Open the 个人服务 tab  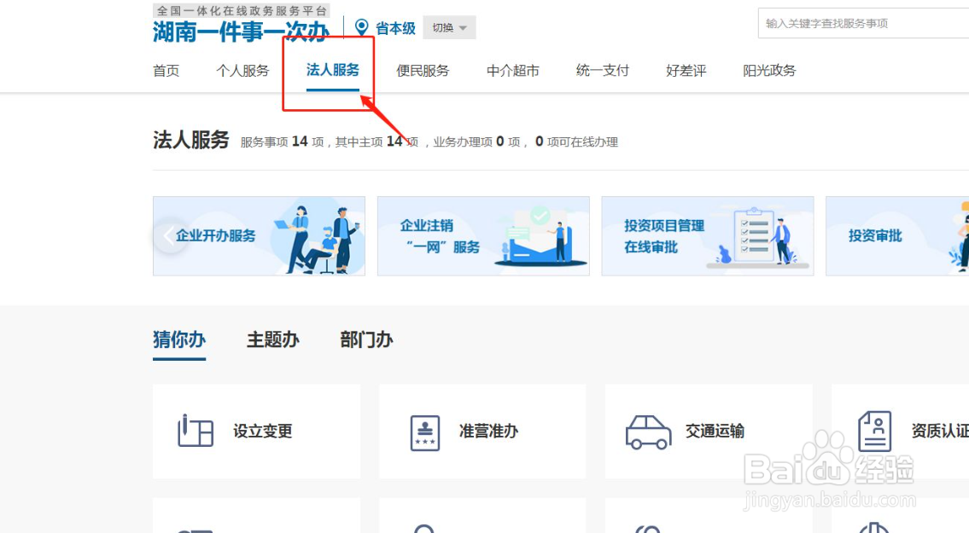(242, 71)
